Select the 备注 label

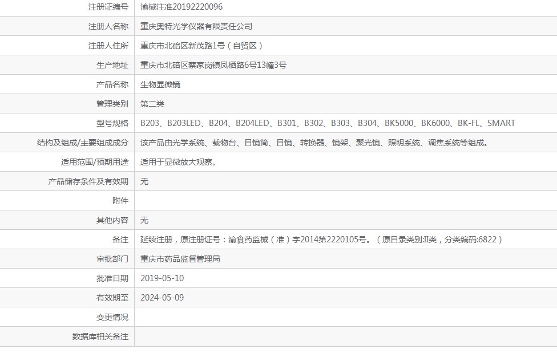(120, 240)
